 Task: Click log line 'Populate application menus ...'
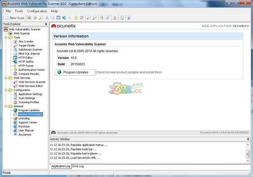(78, 145)
